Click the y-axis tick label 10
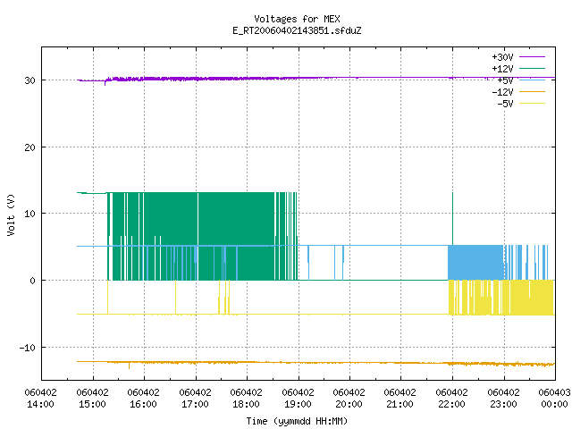The height and width of the screenshot is (429, 572). point(29,214)
